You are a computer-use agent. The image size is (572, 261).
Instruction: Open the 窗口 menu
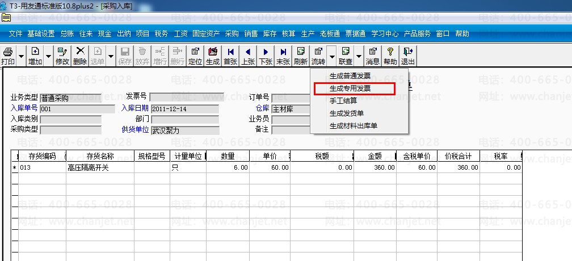click(443, 34)
